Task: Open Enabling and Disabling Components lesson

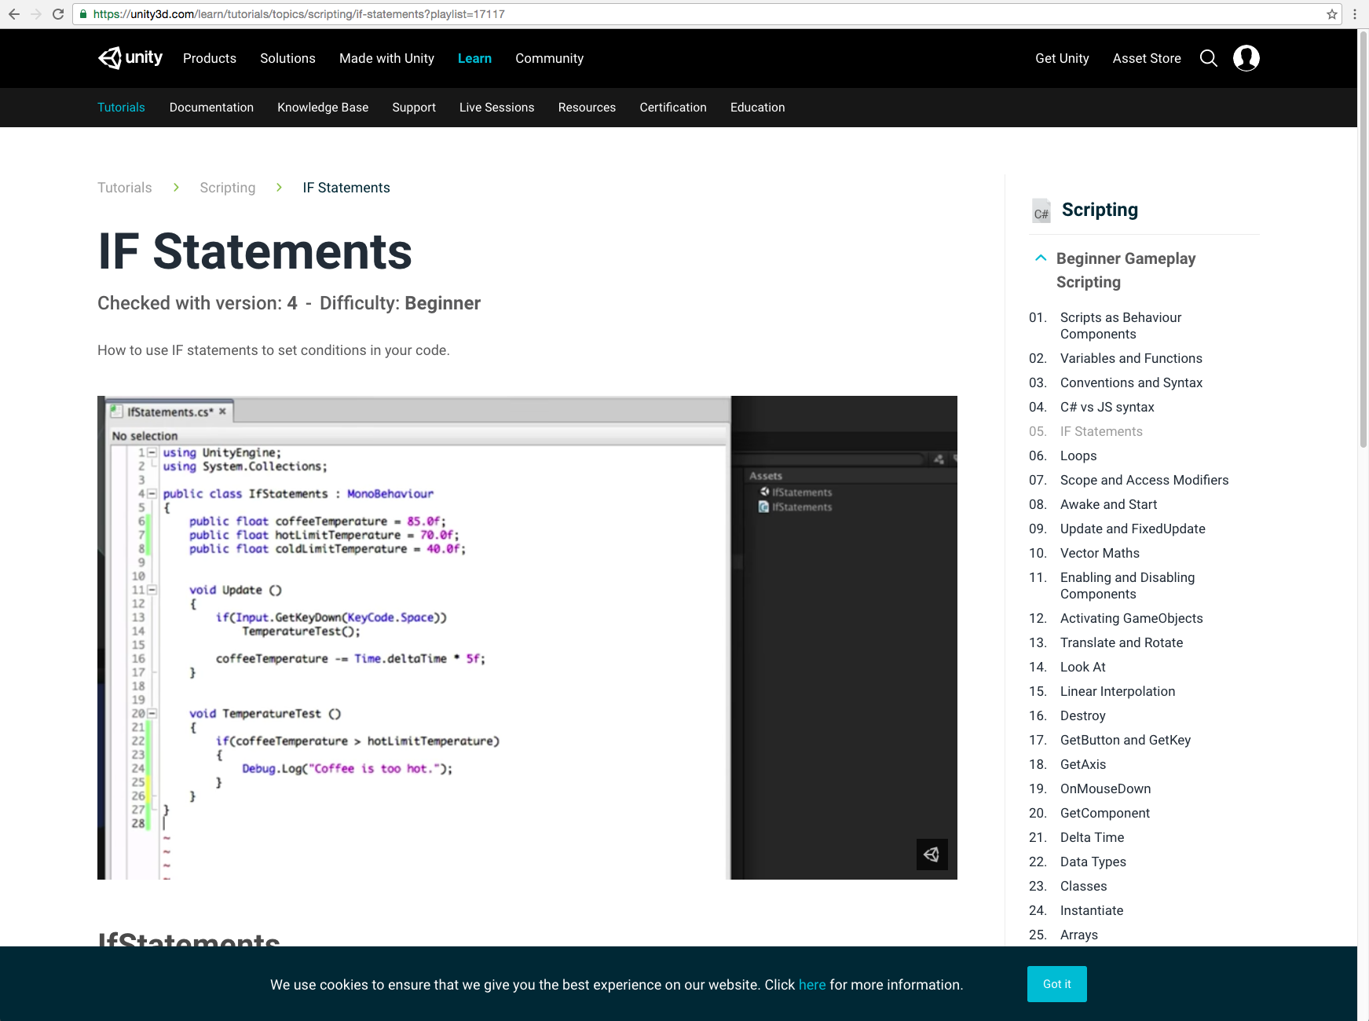Action: pos(1127,586)
